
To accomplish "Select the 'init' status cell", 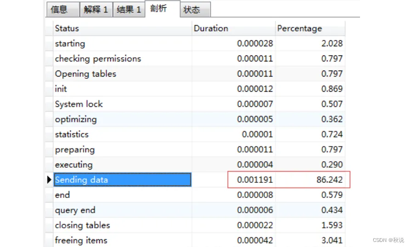I will click(123, 89).
